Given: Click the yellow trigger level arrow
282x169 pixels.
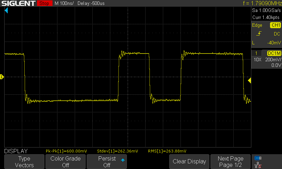Looking at the screenshot, I should click(250, 81).
